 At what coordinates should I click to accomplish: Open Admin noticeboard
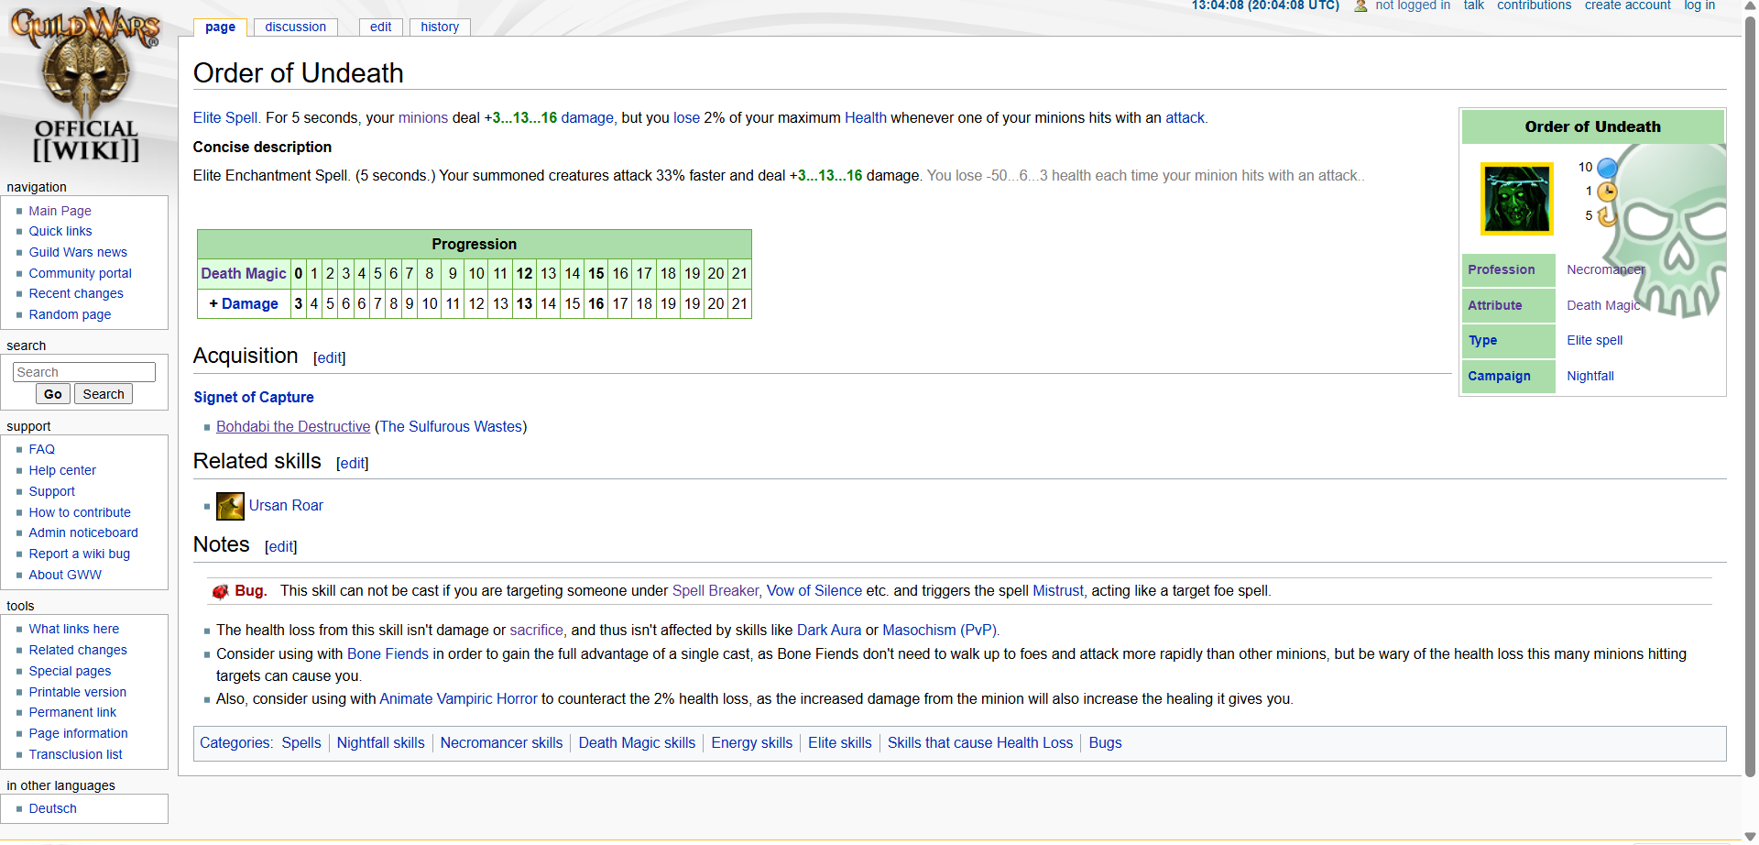coord(83,532)
